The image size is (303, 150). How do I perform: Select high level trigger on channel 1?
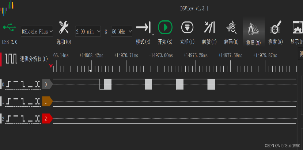[16, 102]
